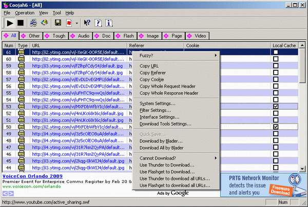308x207 pixels.
Task: Start capturing with the Play button
Action: [x=10, y=23]
